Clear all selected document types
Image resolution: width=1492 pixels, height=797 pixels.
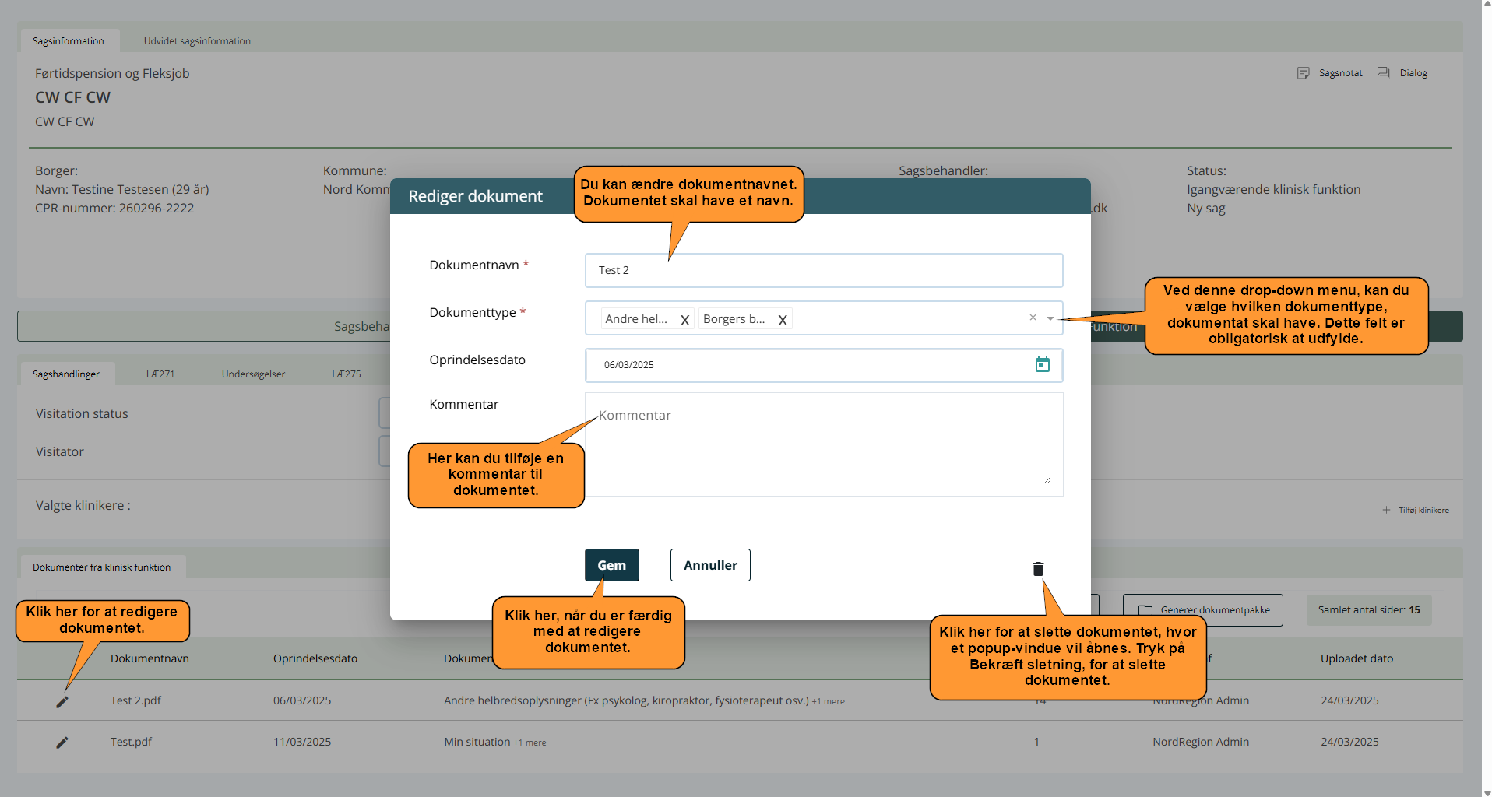(1033, 318)
